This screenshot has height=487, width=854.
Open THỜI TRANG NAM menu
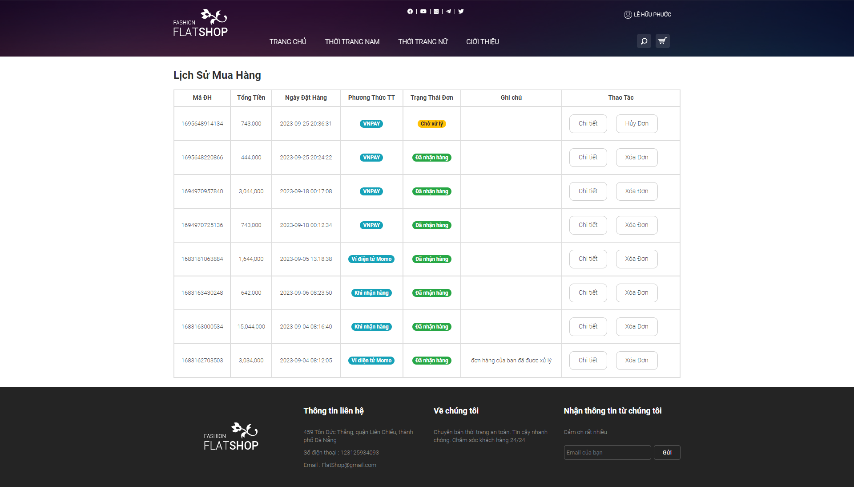click(x=352, y=41)
